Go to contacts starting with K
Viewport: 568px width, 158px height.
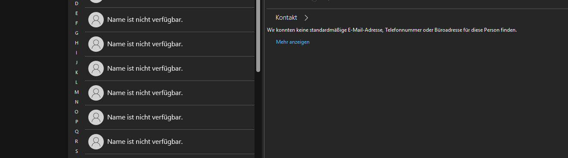pyautogui.click(x=77, y=72)
